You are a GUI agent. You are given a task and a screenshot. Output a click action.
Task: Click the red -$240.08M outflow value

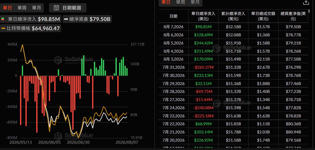[203, 108]
